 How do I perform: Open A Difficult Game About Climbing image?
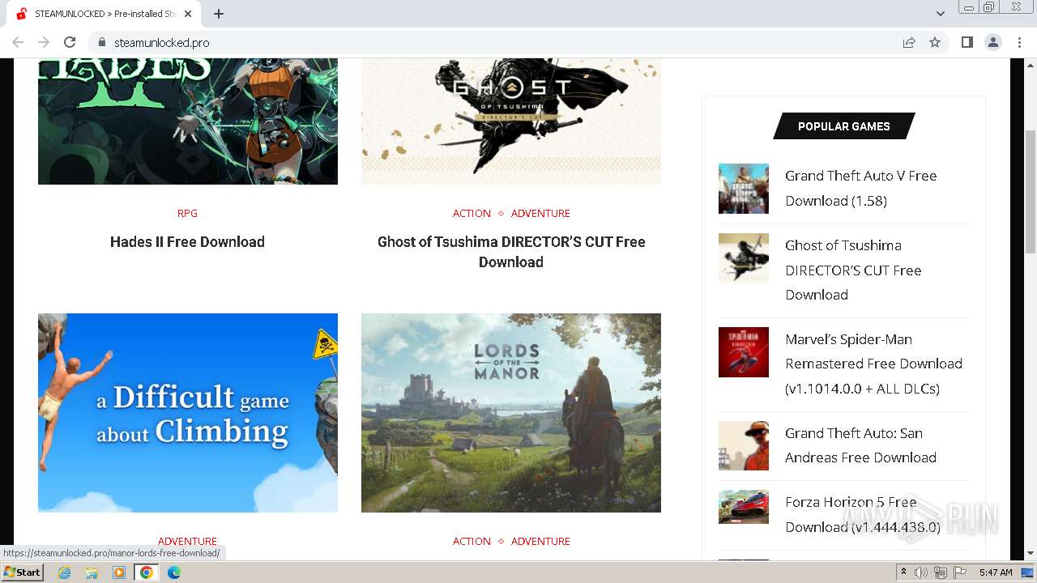pos(188,413)
